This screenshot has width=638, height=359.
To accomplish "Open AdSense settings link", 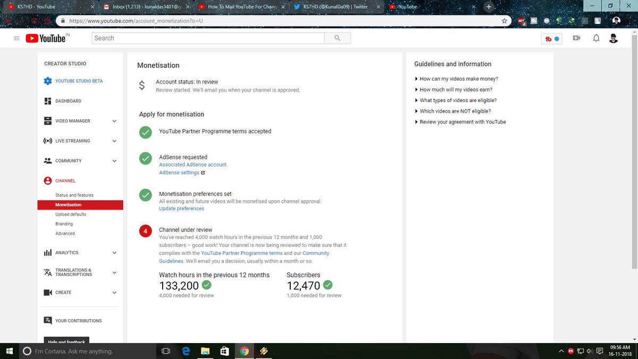I will [x=179, y=173].
